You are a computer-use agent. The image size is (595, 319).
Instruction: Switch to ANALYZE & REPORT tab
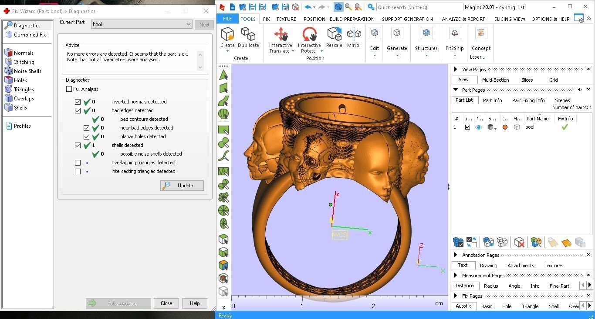coord(463,19)
